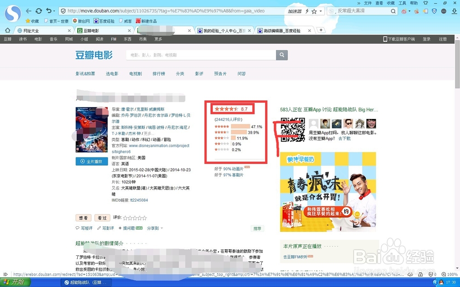Open the 工具 menu in the menu bar
The width and height of the screenshot is (460, 287).
[402, 2]
